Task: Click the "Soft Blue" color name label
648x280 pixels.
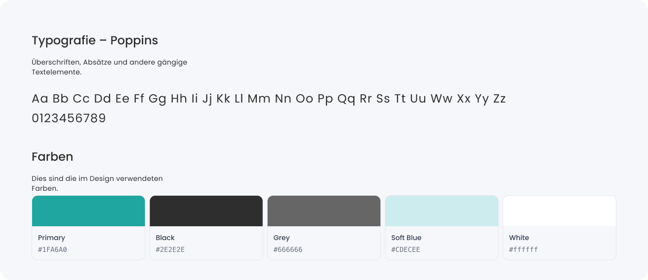Action: coord(406,238)
